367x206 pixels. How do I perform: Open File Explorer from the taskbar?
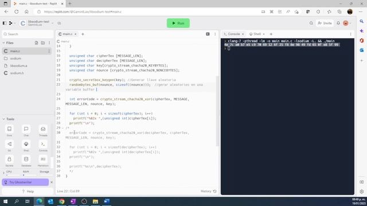[x=95, y=201]
